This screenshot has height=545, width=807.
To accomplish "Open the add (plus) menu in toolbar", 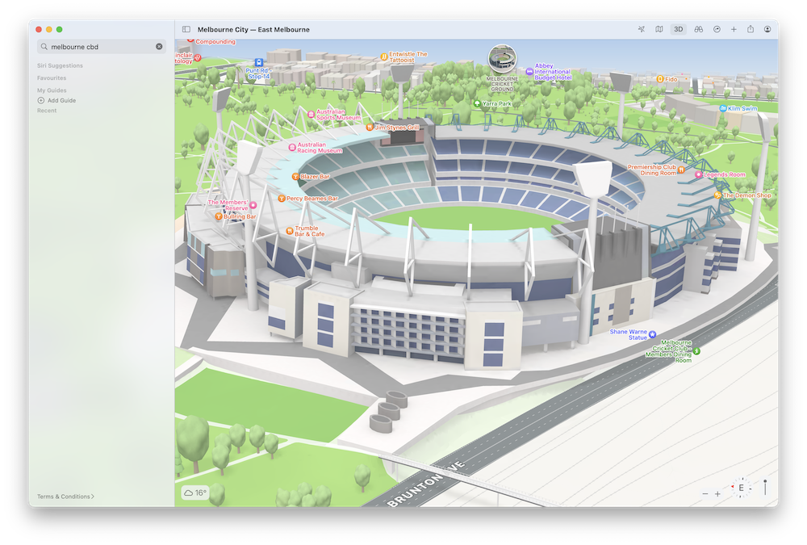I will pos(734,30).
